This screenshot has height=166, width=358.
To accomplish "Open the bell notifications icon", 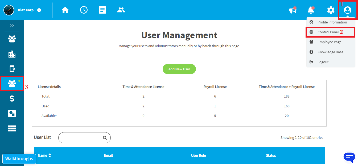I will pyautogui.click(x=311, y=10).
